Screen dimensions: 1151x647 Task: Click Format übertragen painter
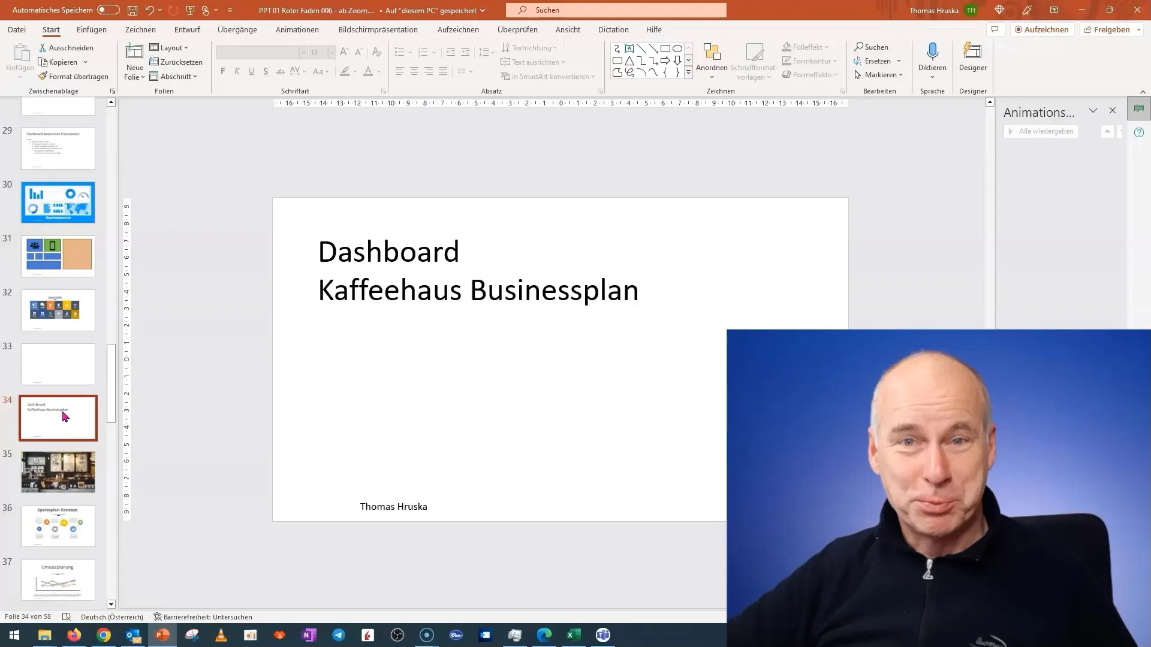point(73,76)
